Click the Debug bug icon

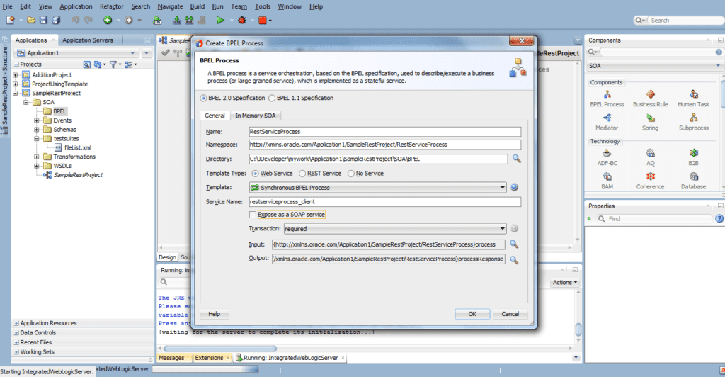242,20
